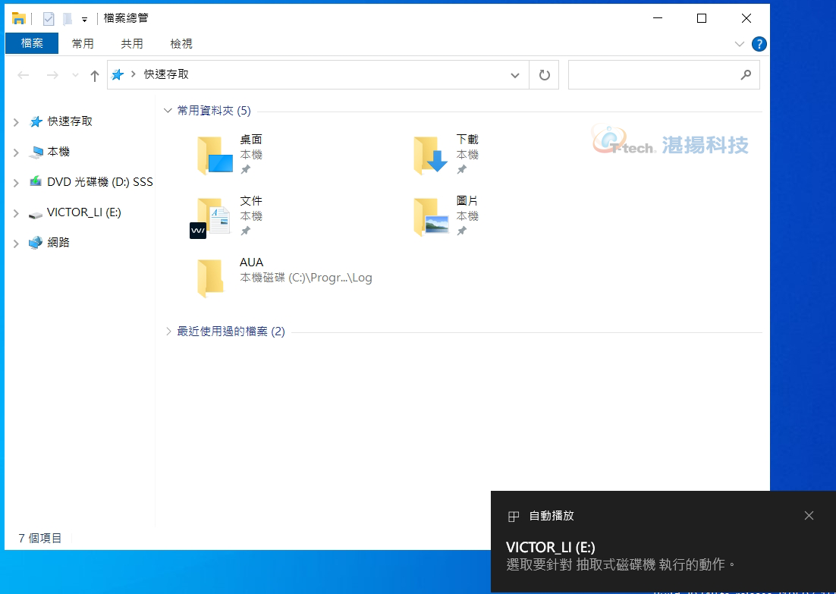Click the Up arrow navigation icon
Image resolution: width=836 pixels, height=594 pixels.
click(x=95, y=75)
